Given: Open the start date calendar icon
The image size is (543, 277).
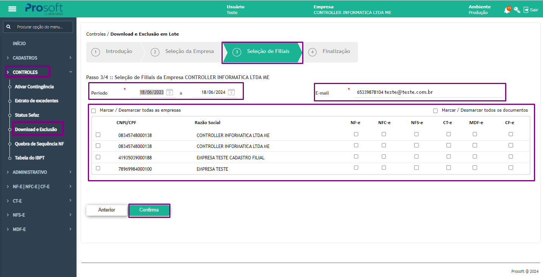Looking at the screenshot, I should click(170, 92).
